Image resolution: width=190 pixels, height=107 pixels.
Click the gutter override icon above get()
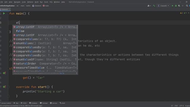point(4,73)
